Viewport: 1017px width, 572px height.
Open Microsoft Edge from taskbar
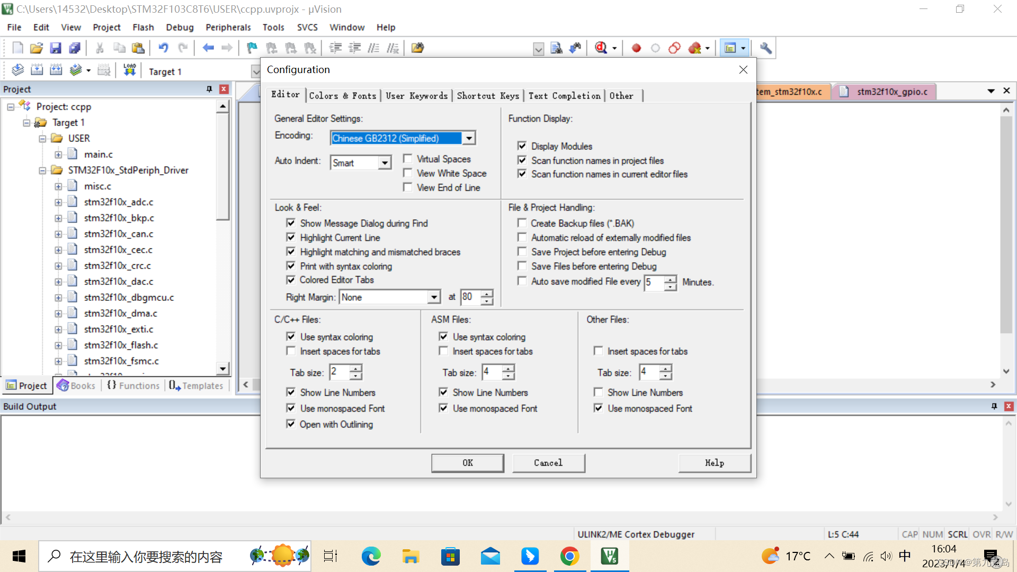(371, 556)
